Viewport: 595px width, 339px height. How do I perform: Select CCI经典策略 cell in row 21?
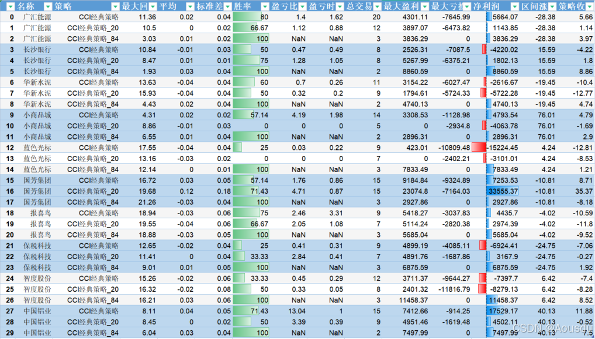(99, 246)
